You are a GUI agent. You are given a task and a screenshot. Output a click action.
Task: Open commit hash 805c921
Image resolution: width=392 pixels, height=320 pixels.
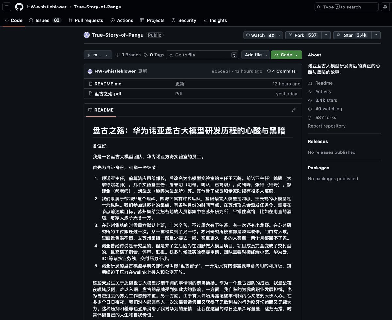(221, 71)
